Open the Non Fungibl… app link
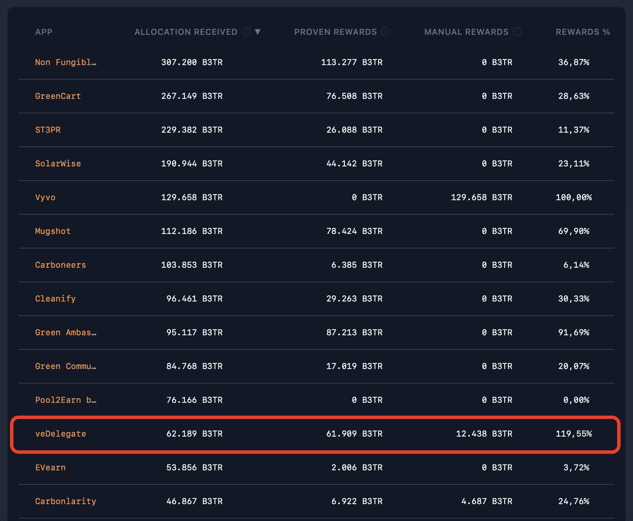The image size is (633, 521). click(x=66, y=62)
